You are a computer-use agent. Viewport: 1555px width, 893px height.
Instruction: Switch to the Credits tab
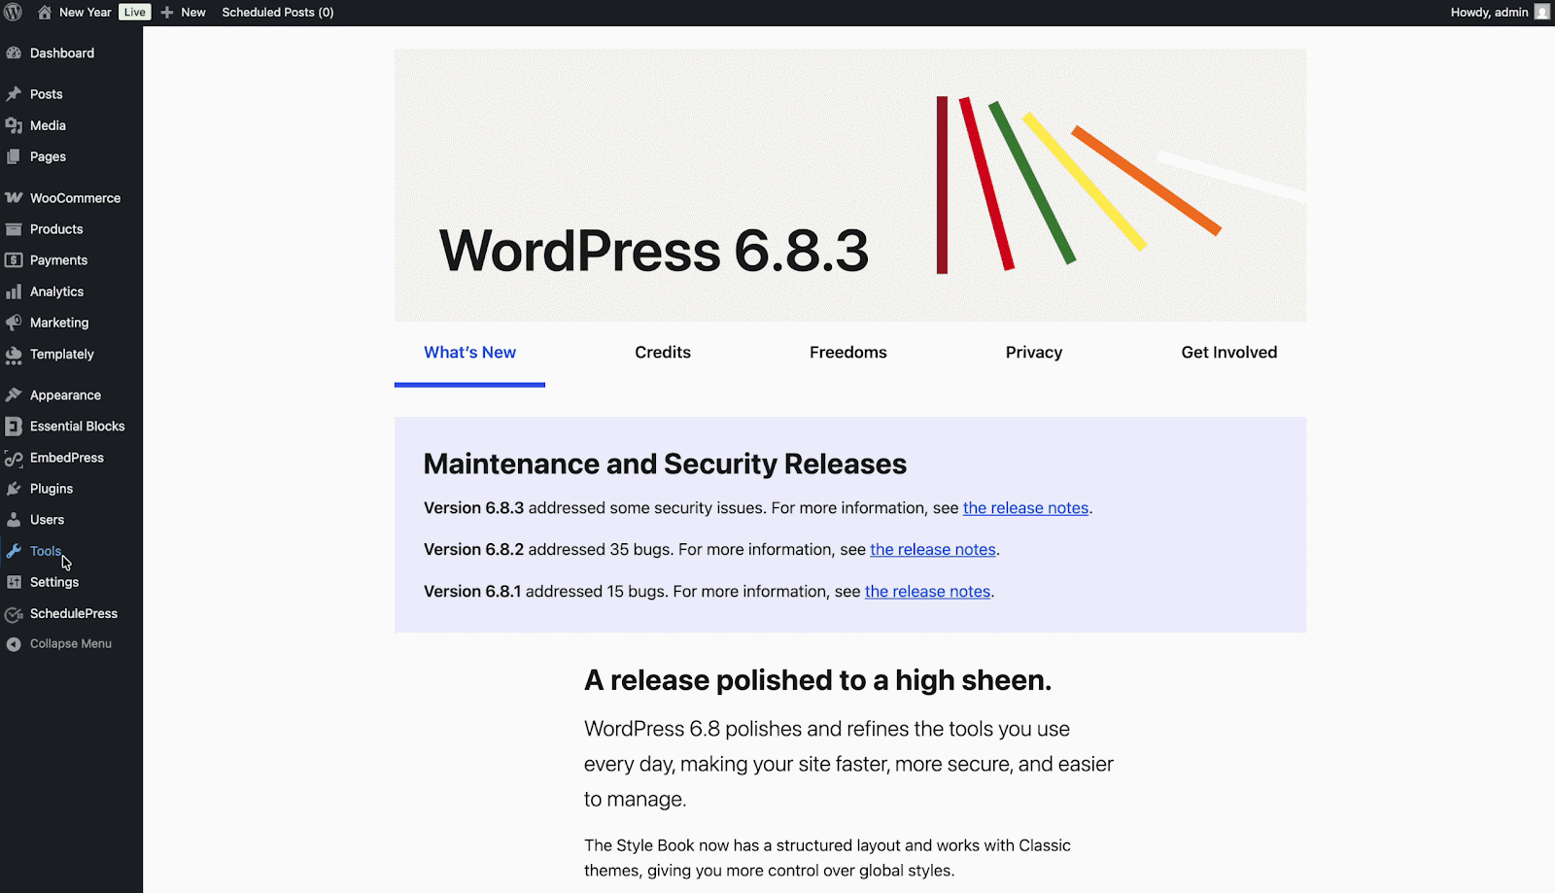click(x=662, y=352)
